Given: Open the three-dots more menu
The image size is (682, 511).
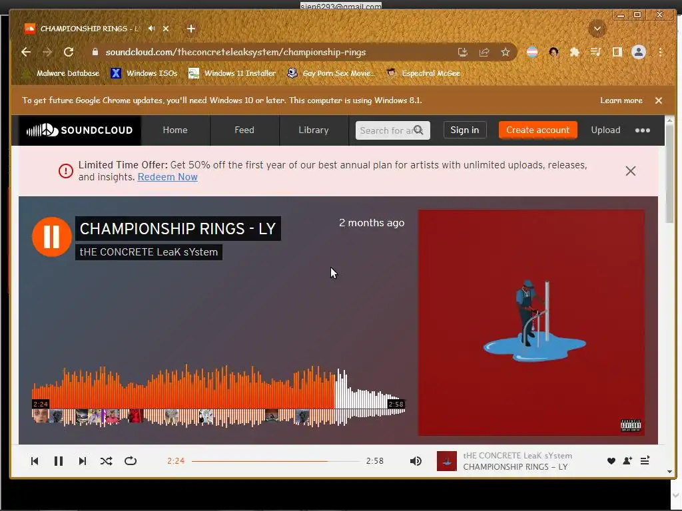Looking at the screenshot, I should pyautogui.click(x=643, y=130).
